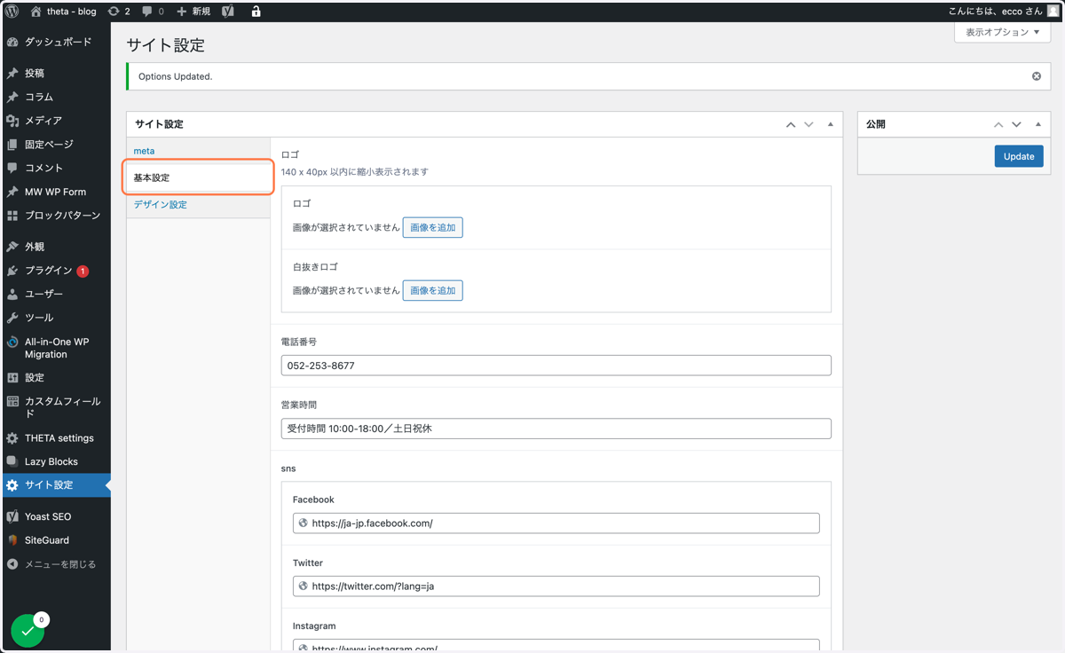
Task: Switch to the meta tab
Action: (x=144, y=151)
